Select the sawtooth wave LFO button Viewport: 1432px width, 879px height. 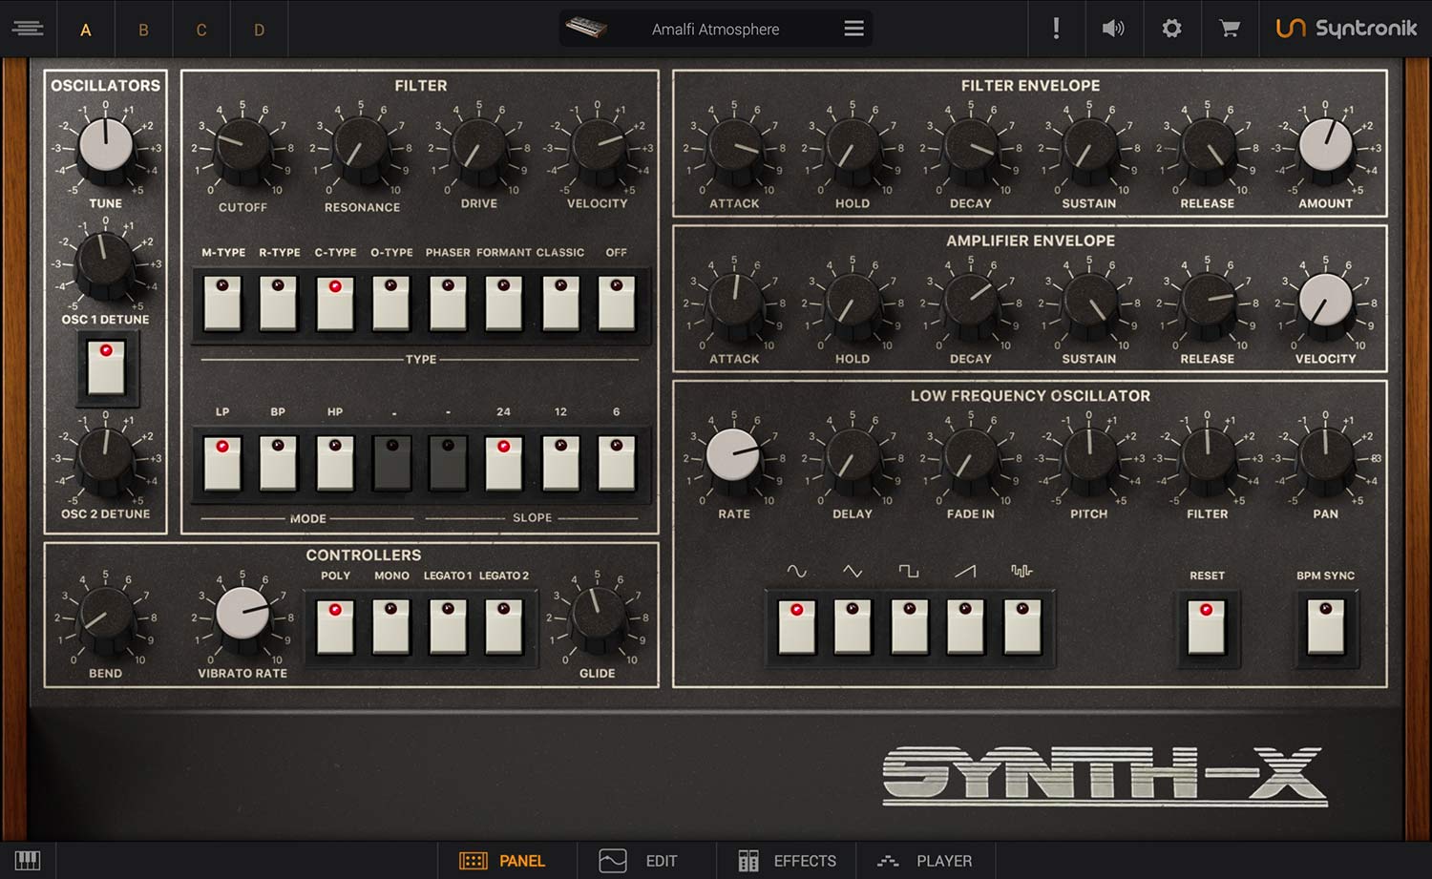pos(965,627)
